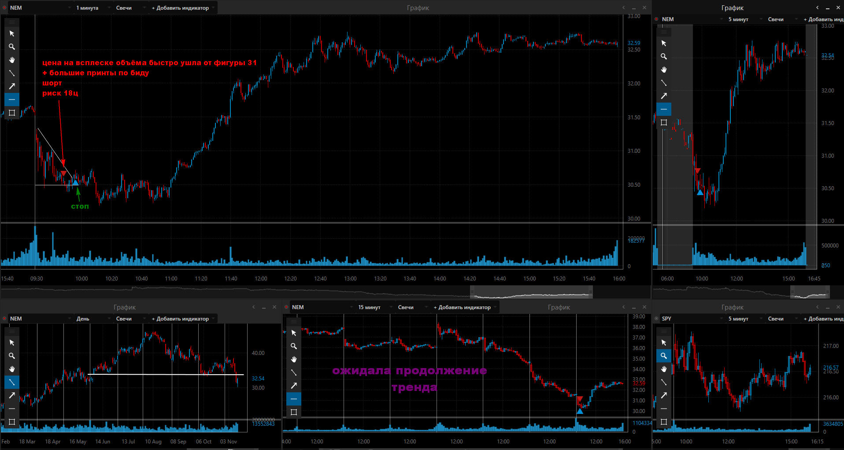Activate the zoom tool in the SPY chart
The width and height of the screenshot is (844, 450).
(x=664, y=356)
